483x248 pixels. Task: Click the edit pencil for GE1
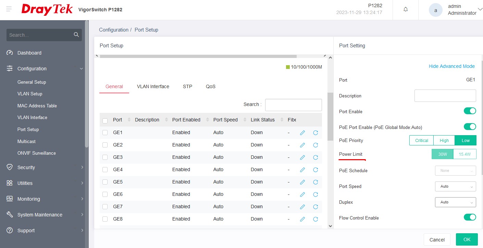(x=302, y=133)
